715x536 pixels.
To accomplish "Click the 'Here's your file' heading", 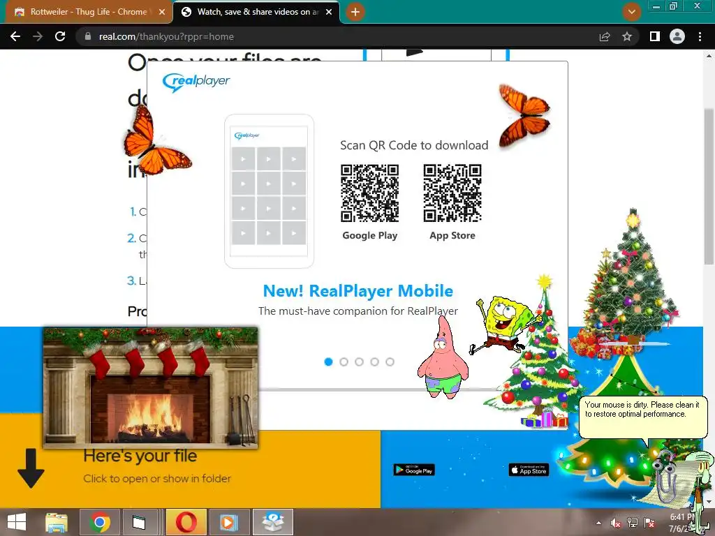I will (140, 456).
